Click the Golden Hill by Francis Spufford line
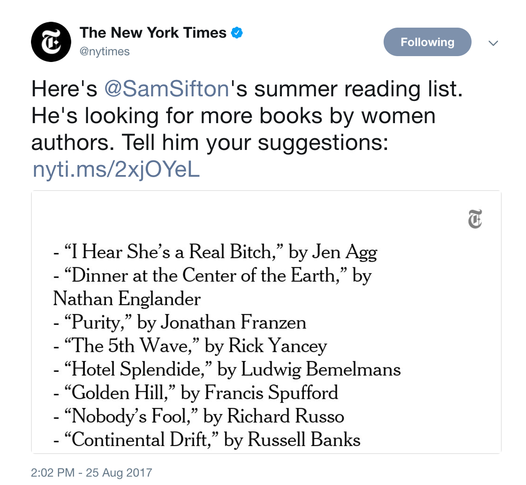This screenshot has height=485, width=526. 196,393
